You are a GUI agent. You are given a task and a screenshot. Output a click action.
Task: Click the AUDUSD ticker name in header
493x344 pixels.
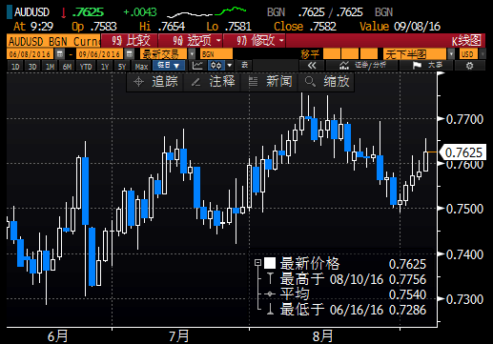click(32, 12)
